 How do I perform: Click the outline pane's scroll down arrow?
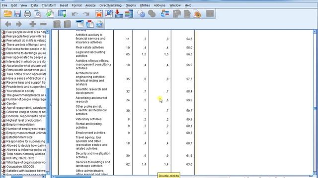[x=48, y=173]
